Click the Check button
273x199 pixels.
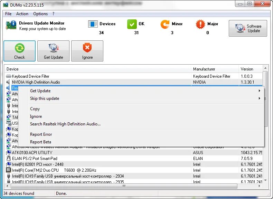[x=19, y=51]
